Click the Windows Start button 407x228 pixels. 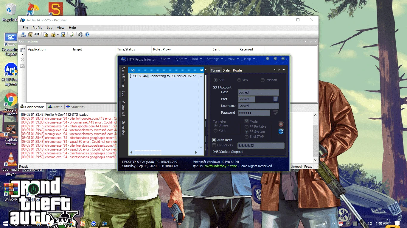(5, 223)
